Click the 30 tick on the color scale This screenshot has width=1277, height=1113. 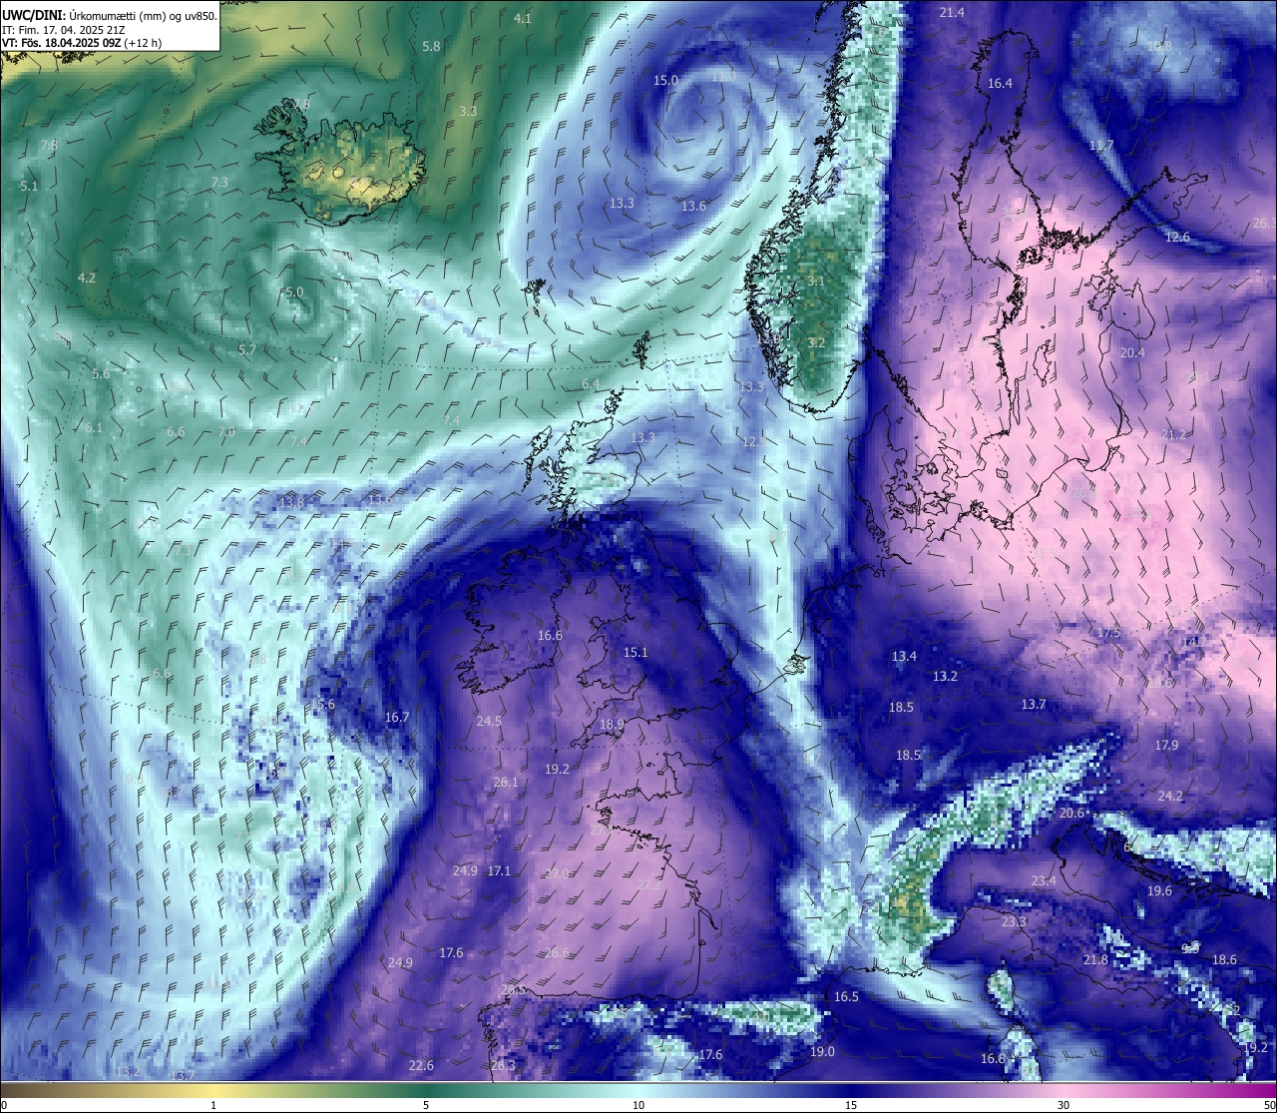pyautogui.click(x=1064, y=1105)
